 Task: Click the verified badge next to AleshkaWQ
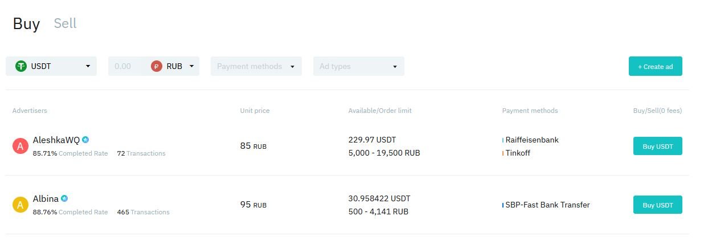(x=85, y=140)
